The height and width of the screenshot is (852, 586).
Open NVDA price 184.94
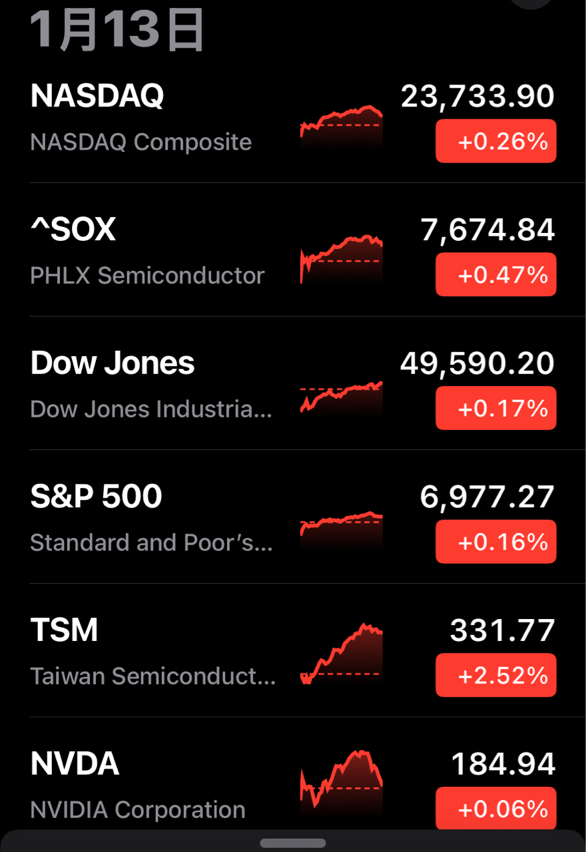coord(503,764)
